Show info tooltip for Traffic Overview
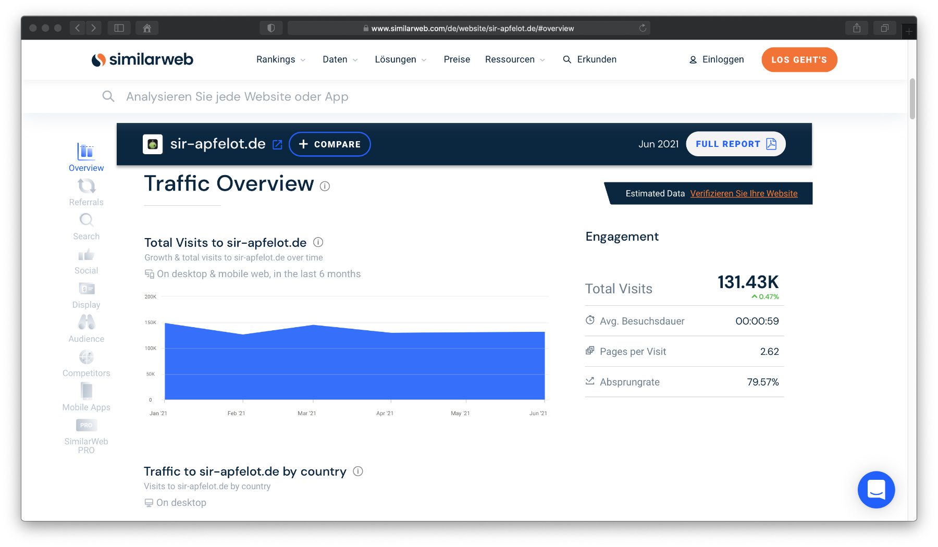Image resolution: width=938 pixels, height=547 pixels. click(325, 186)
